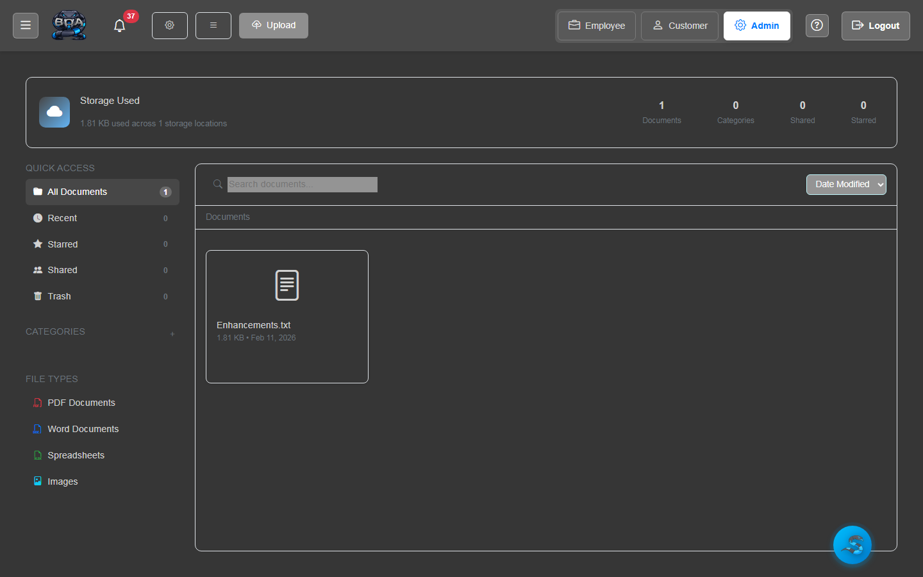Add a new category

pyautogui.click(x=172, y=333)
